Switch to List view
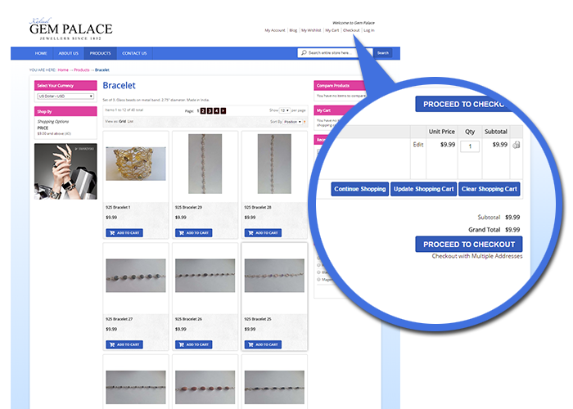The image size is (573, 409). coord(130,121)
